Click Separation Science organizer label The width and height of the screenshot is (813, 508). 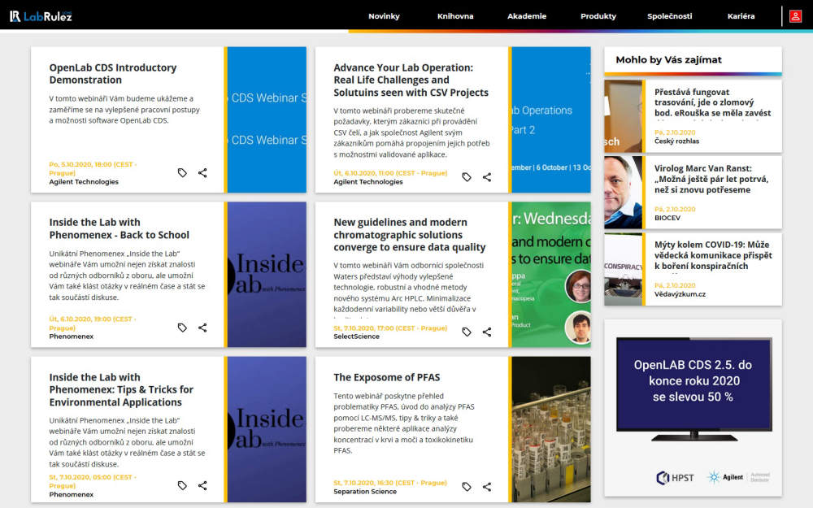(x=365, y=491)
